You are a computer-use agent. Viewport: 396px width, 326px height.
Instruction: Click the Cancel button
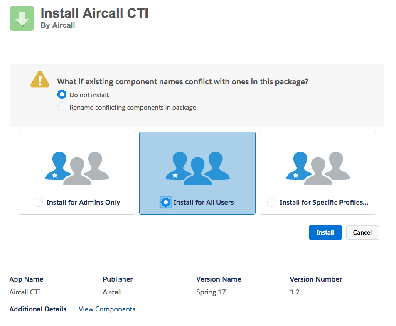pyautogui.click(x=362, y=233)
